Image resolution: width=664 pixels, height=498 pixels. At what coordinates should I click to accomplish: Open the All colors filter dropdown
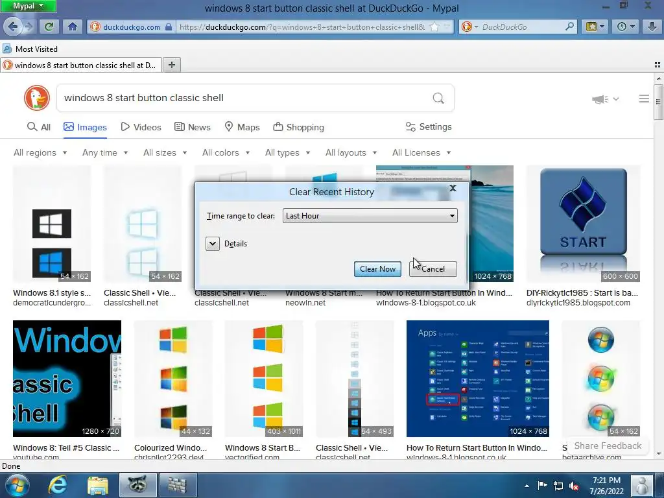click(226, 153)
